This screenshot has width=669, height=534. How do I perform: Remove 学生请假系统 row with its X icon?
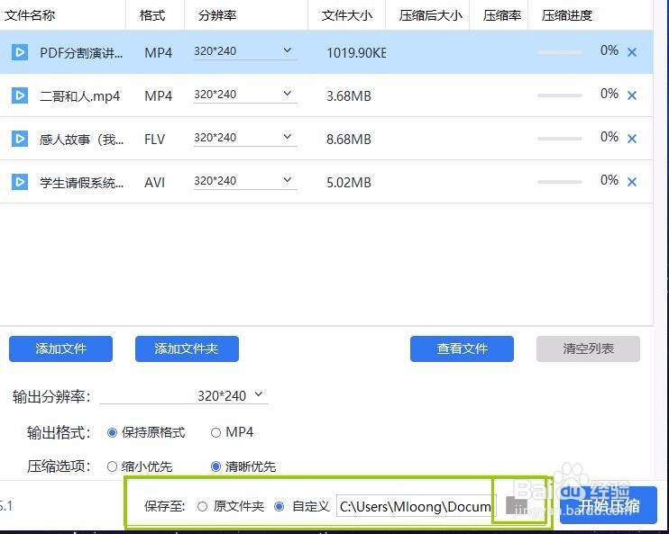coord(632,182)
